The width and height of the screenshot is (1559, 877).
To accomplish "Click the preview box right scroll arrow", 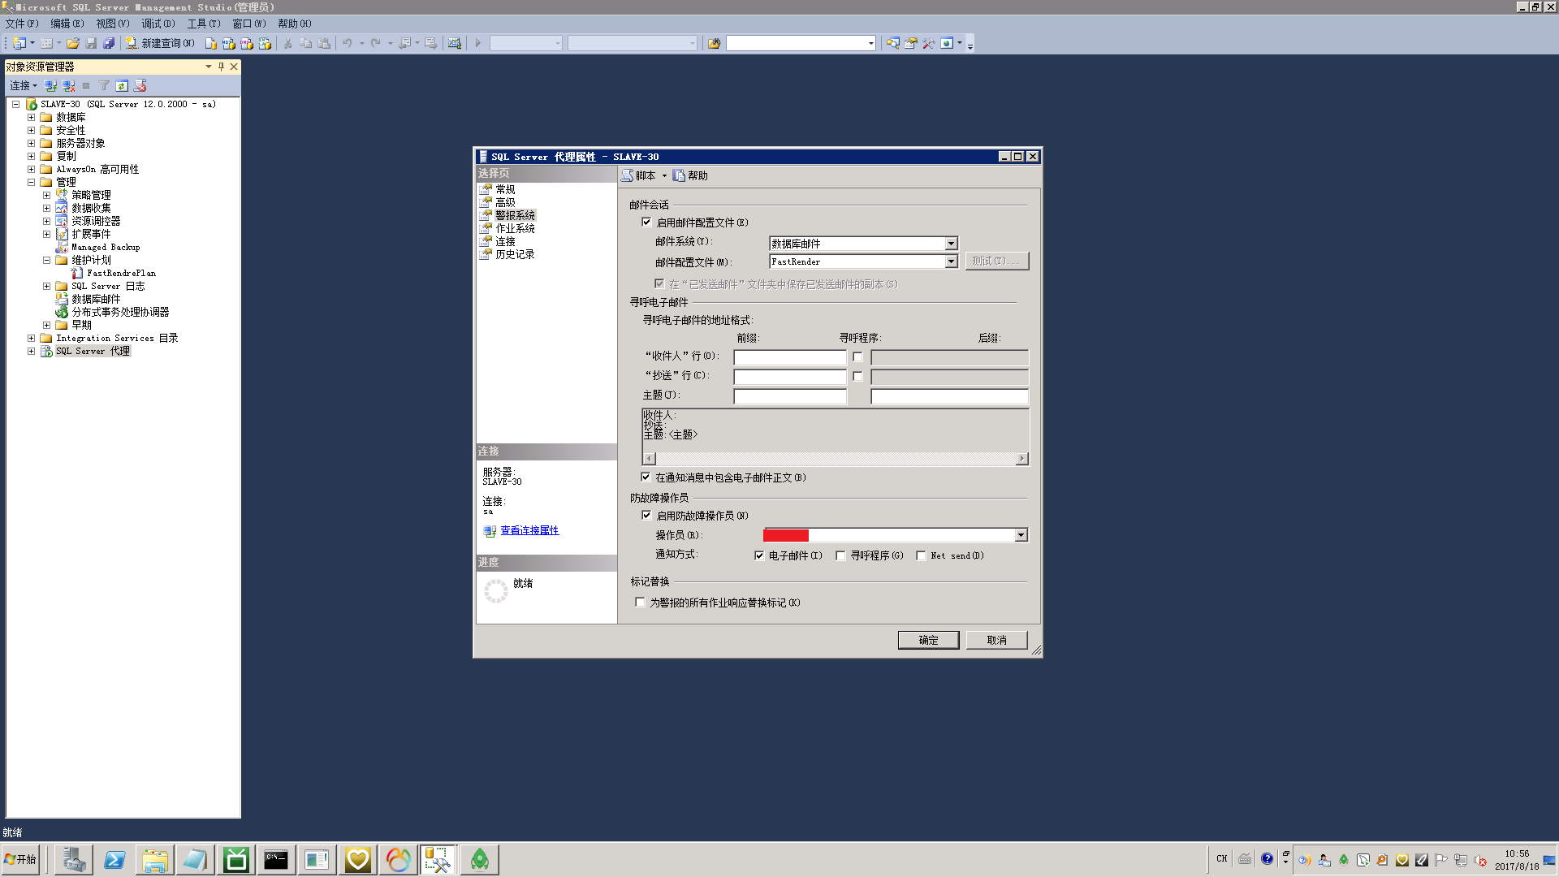I will [x=1021, y=459].
